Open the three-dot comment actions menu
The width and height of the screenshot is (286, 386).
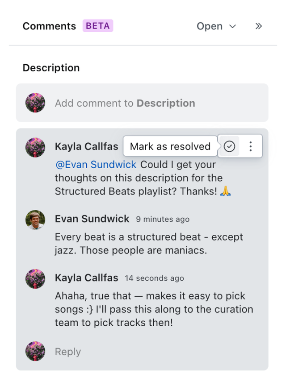point(251,146)
